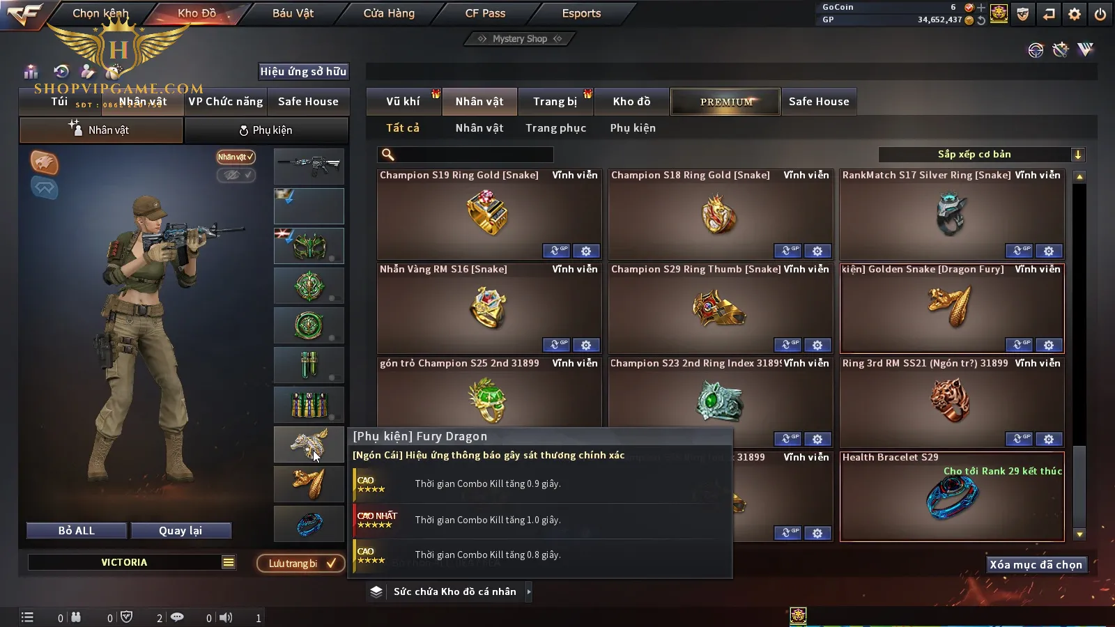The width and height of the screenshot is (1115, 627).
Task: Click the search magnifier icon
Action: (388, 155)
